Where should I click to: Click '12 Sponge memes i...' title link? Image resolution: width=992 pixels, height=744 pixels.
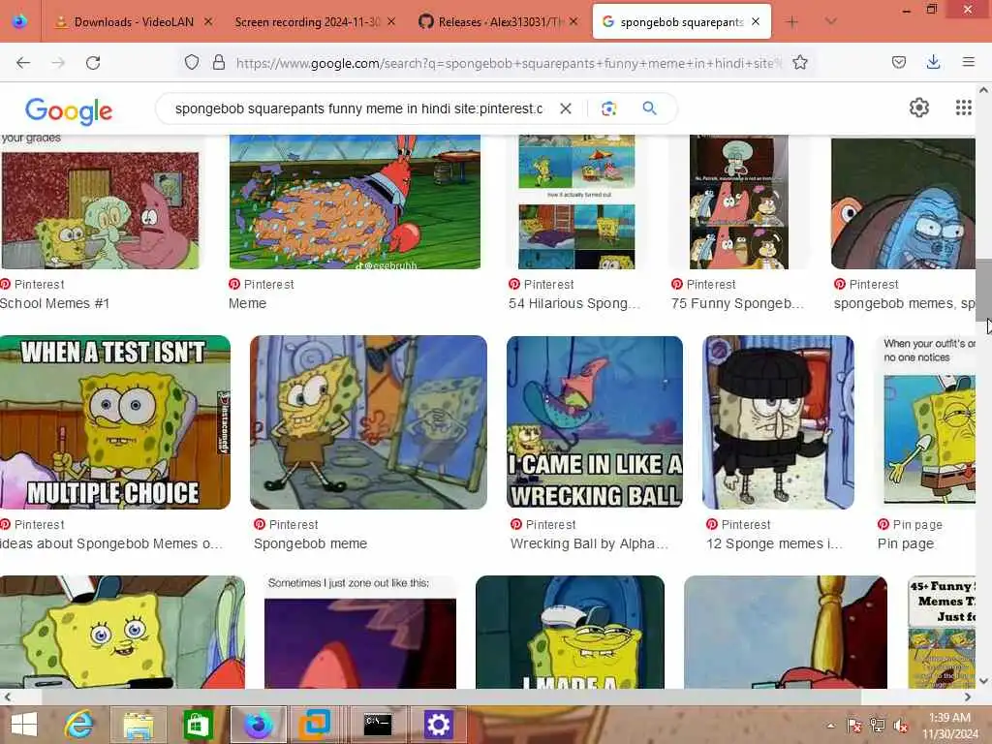pos(774,544)
